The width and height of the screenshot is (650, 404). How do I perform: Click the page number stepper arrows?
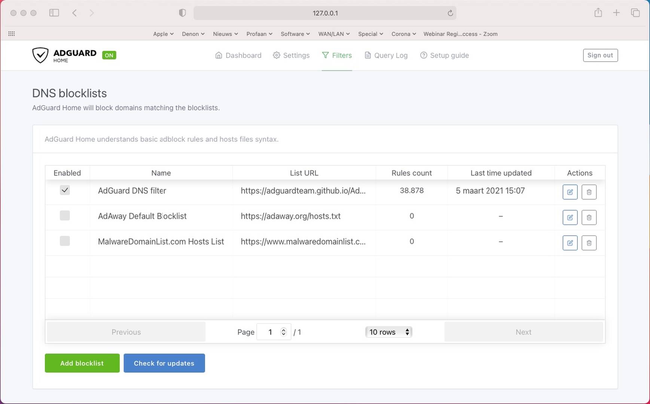tap(284, 332)
